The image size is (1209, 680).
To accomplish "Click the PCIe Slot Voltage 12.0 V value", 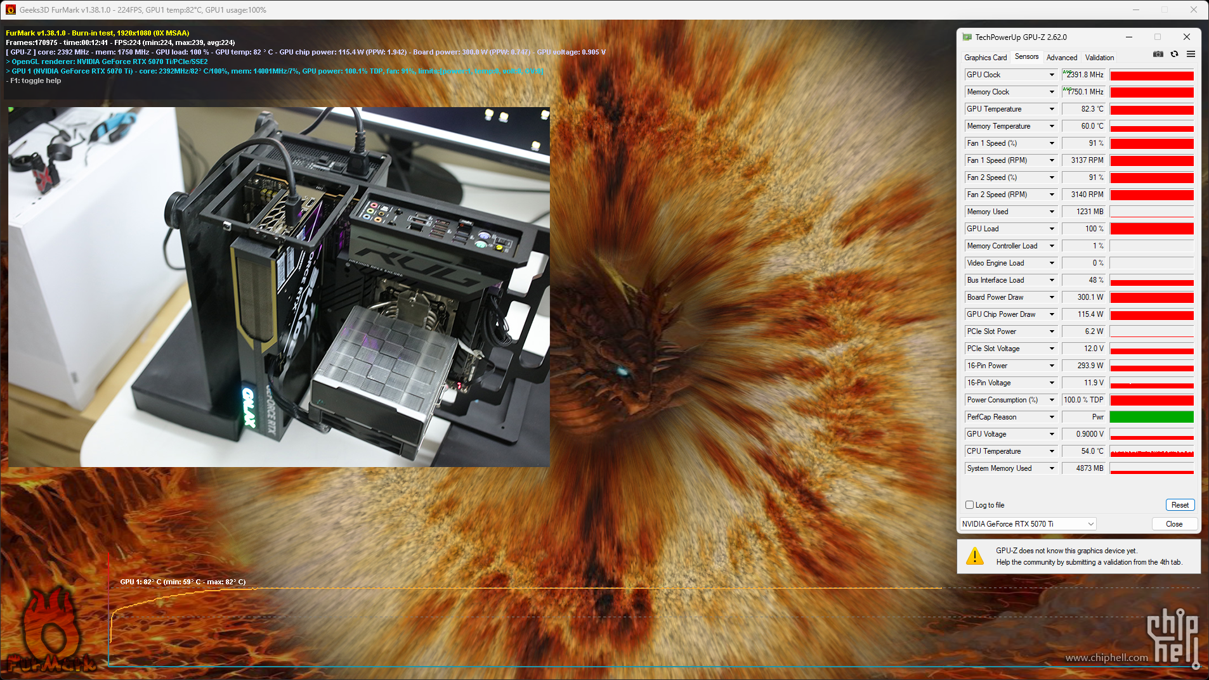I will point(1083,349).
